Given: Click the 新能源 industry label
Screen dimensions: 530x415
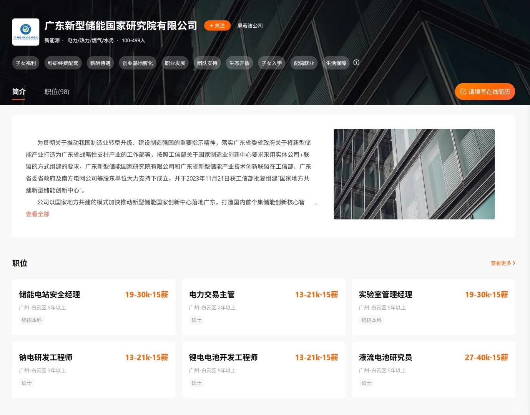Looking at the screenshot, I should (52, 40).
